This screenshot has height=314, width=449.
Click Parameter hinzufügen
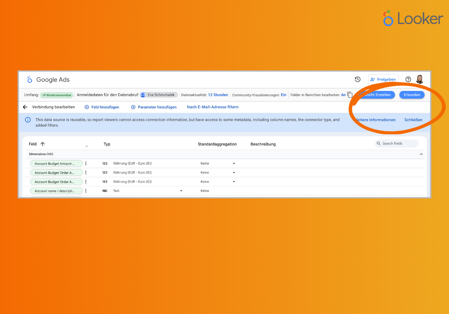pos(154,107)
